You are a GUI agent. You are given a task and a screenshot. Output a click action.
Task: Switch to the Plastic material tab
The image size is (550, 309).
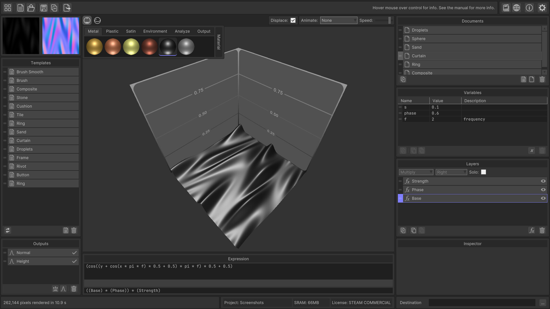pos(112,31)
